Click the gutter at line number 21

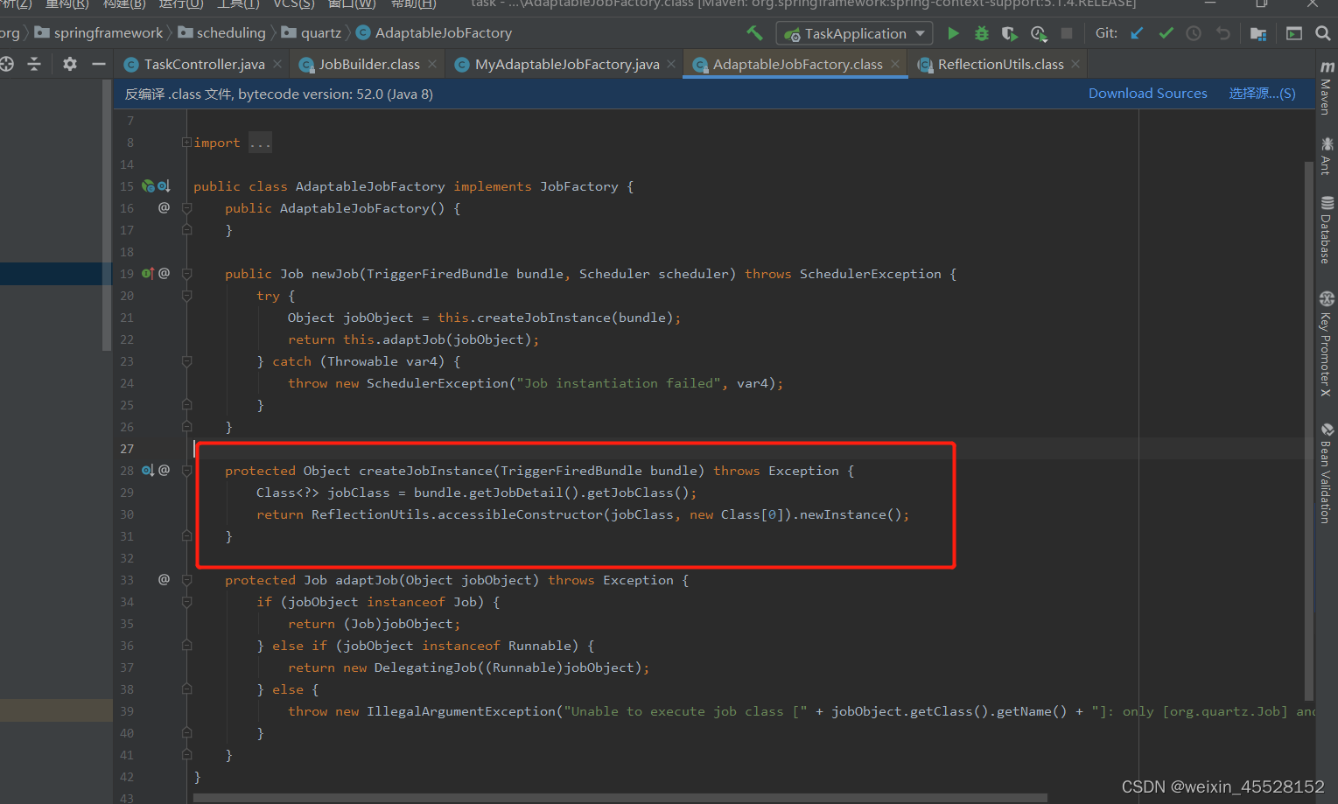point(127,318)
